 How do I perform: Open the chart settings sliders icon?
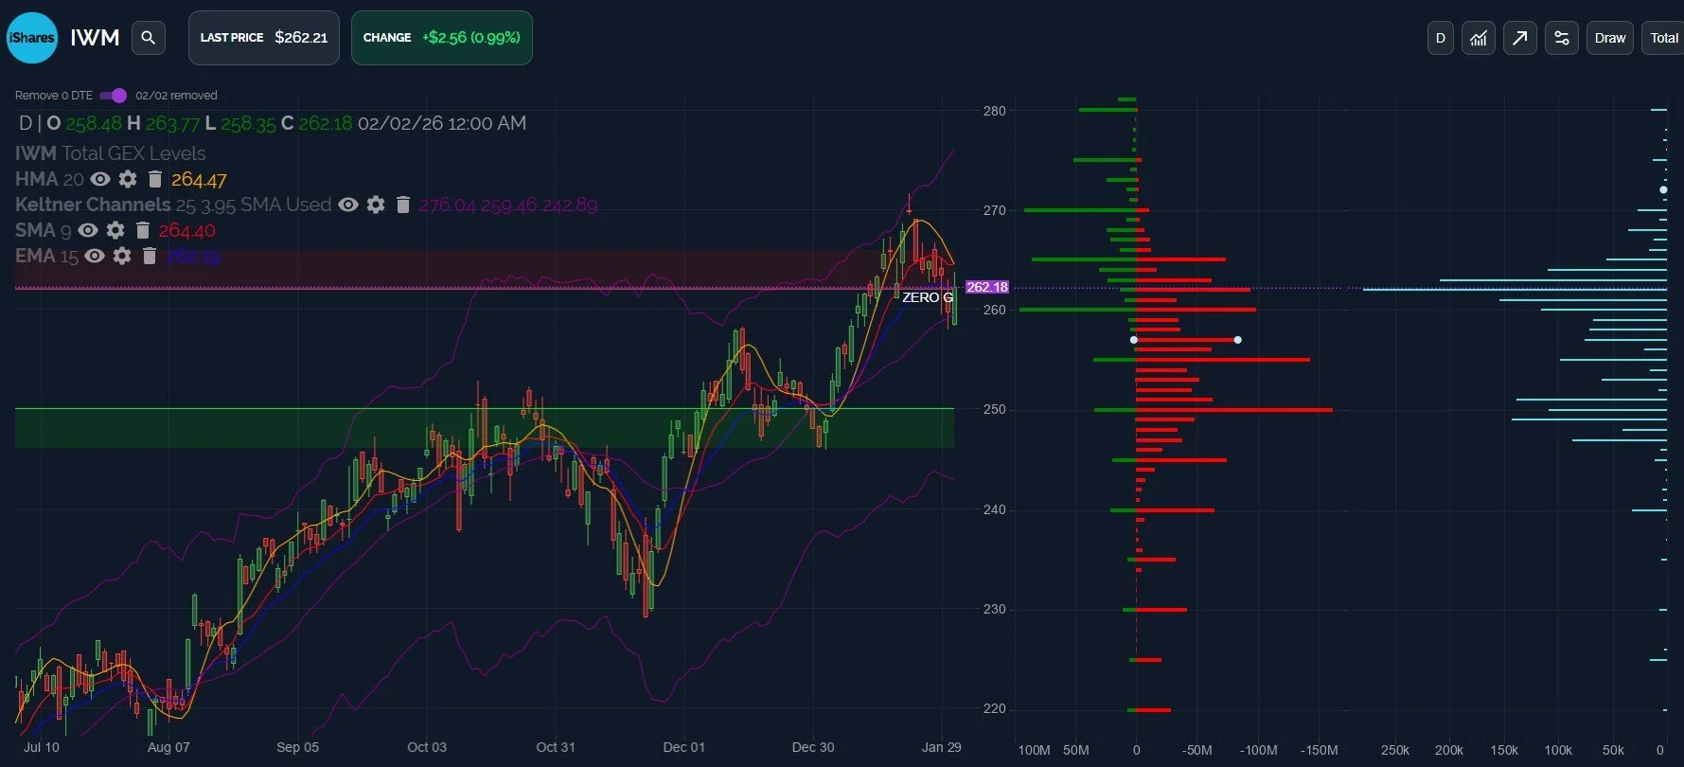1562,38
